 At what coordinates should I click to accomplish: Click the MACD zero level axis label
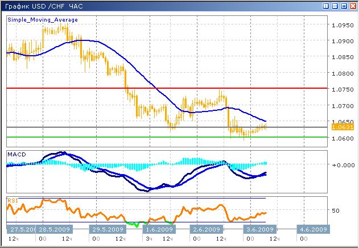tap(343, 165)
